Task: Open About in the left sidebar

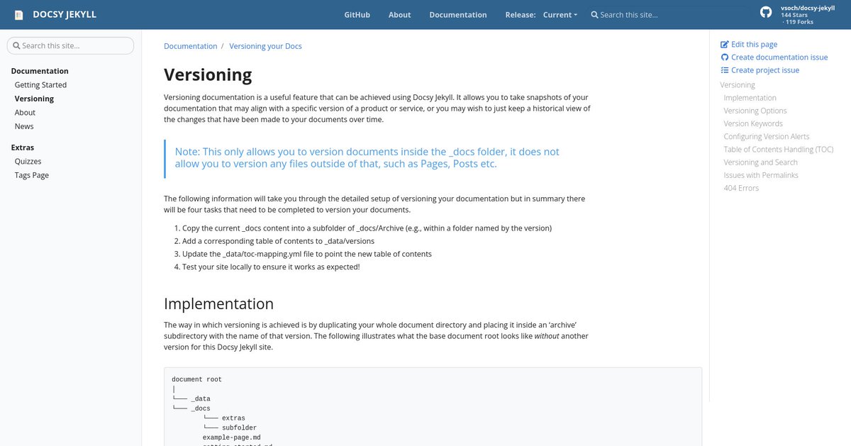Action: coord(25,113)
